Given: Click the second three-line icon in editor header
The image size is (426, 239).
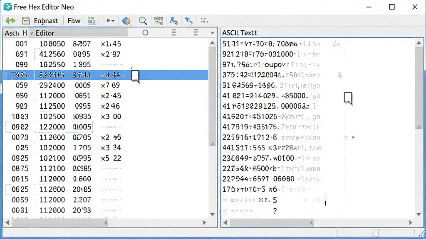Looking at the screenshot, I should (x=196, y=33).
